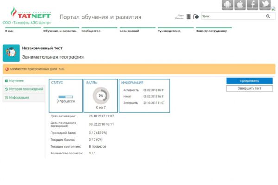278x185 pixels.
Task: Click the status progress bar
Action: [66, 97]
